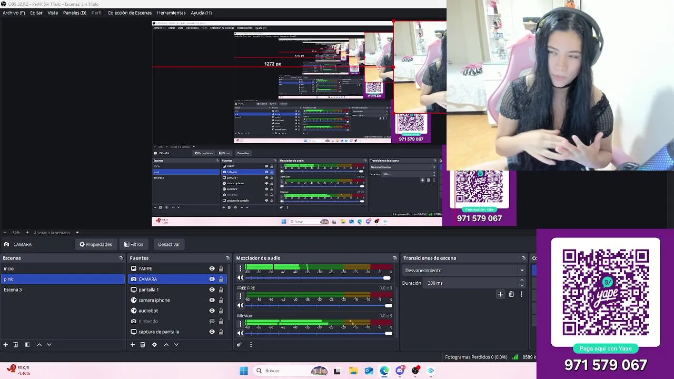
Task: Toggle lock on audiobot source
Action: pos(221,311)
